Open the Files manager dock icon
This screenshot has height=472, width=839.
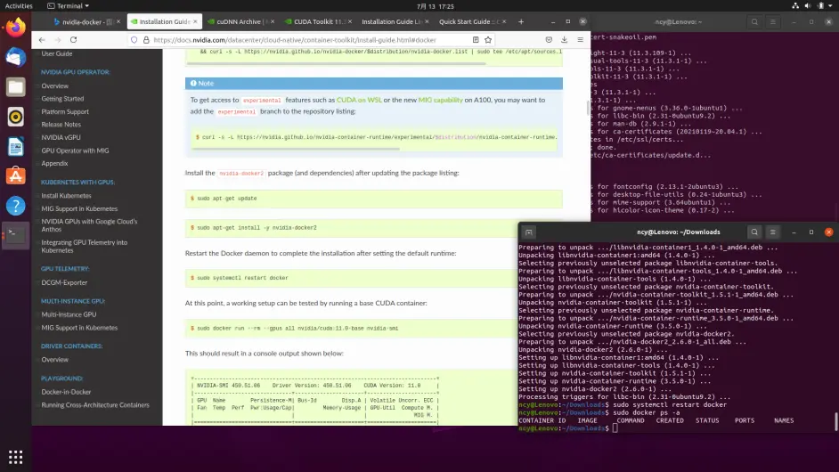(15, 86)
